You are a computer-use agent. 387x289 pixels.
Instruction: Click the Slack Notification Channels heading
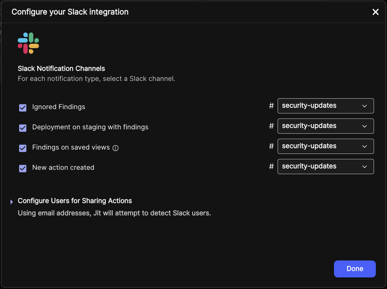pyautogui.click(x=61, y=68)
